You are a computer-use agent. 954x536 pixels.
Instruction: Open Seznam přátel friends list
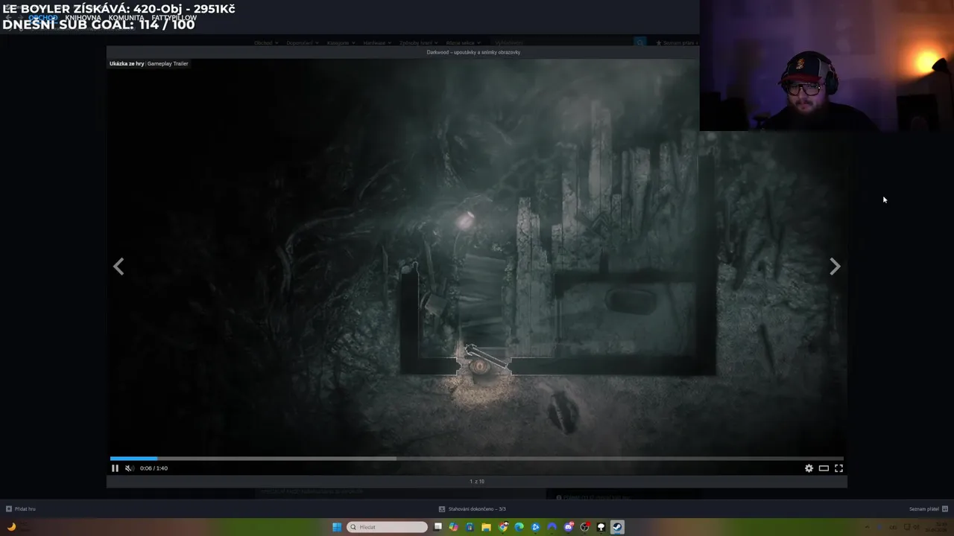(x=924, y=509)
